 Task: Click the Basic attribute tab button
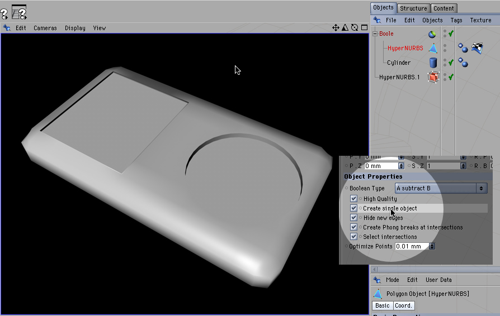(x=383, y=305)
